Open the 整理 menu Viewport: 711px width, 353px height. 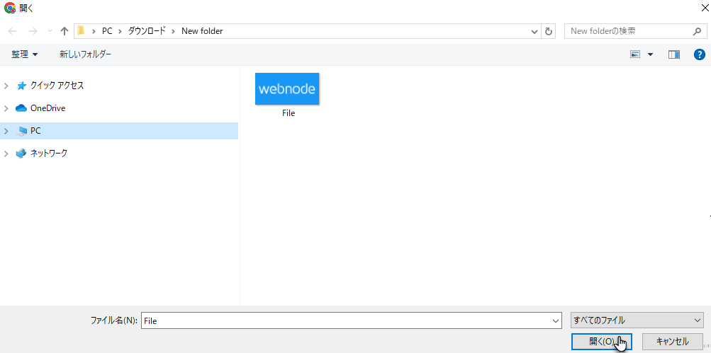tap(25, 54)
